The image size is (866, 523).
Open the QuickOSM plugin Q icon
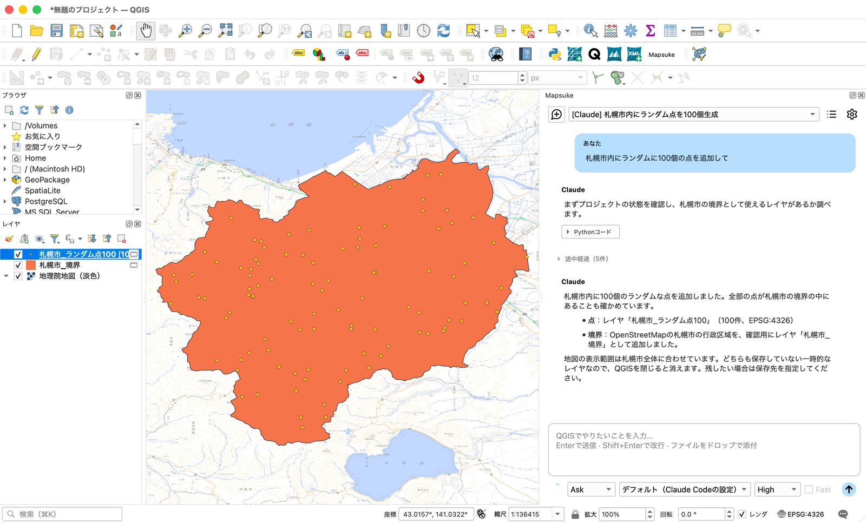click(x=594, y=54)
